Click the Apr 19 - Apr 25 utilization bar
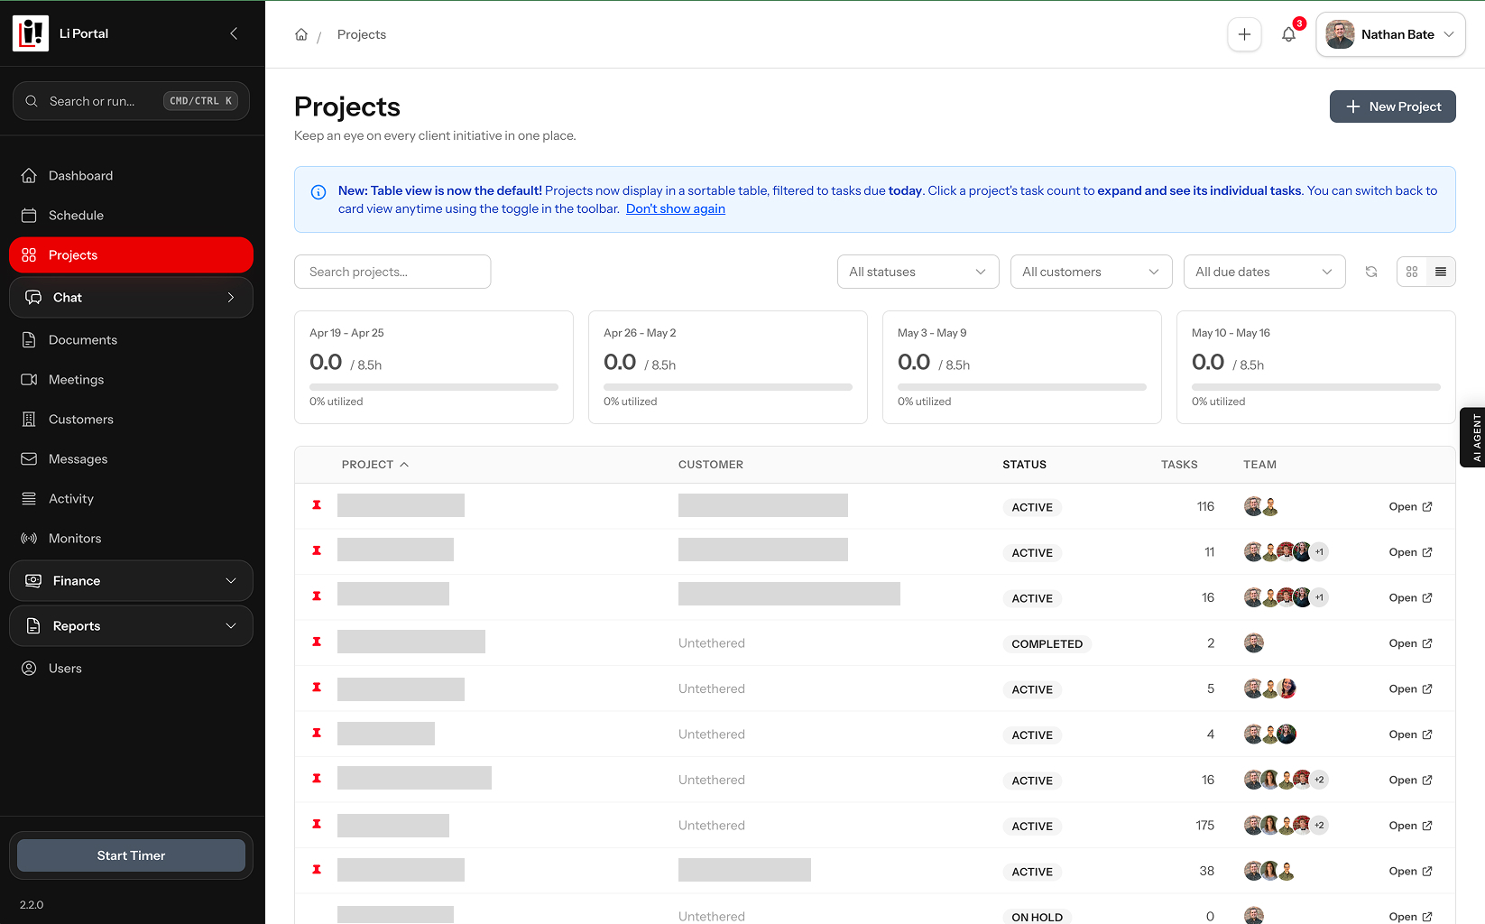Viewport: 1485px width, 924px height. 434,387
